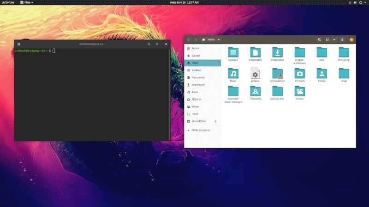Screen dimensions: 369x207
Task: Click Other Locations in the sidebar
Action: [201, 130]
